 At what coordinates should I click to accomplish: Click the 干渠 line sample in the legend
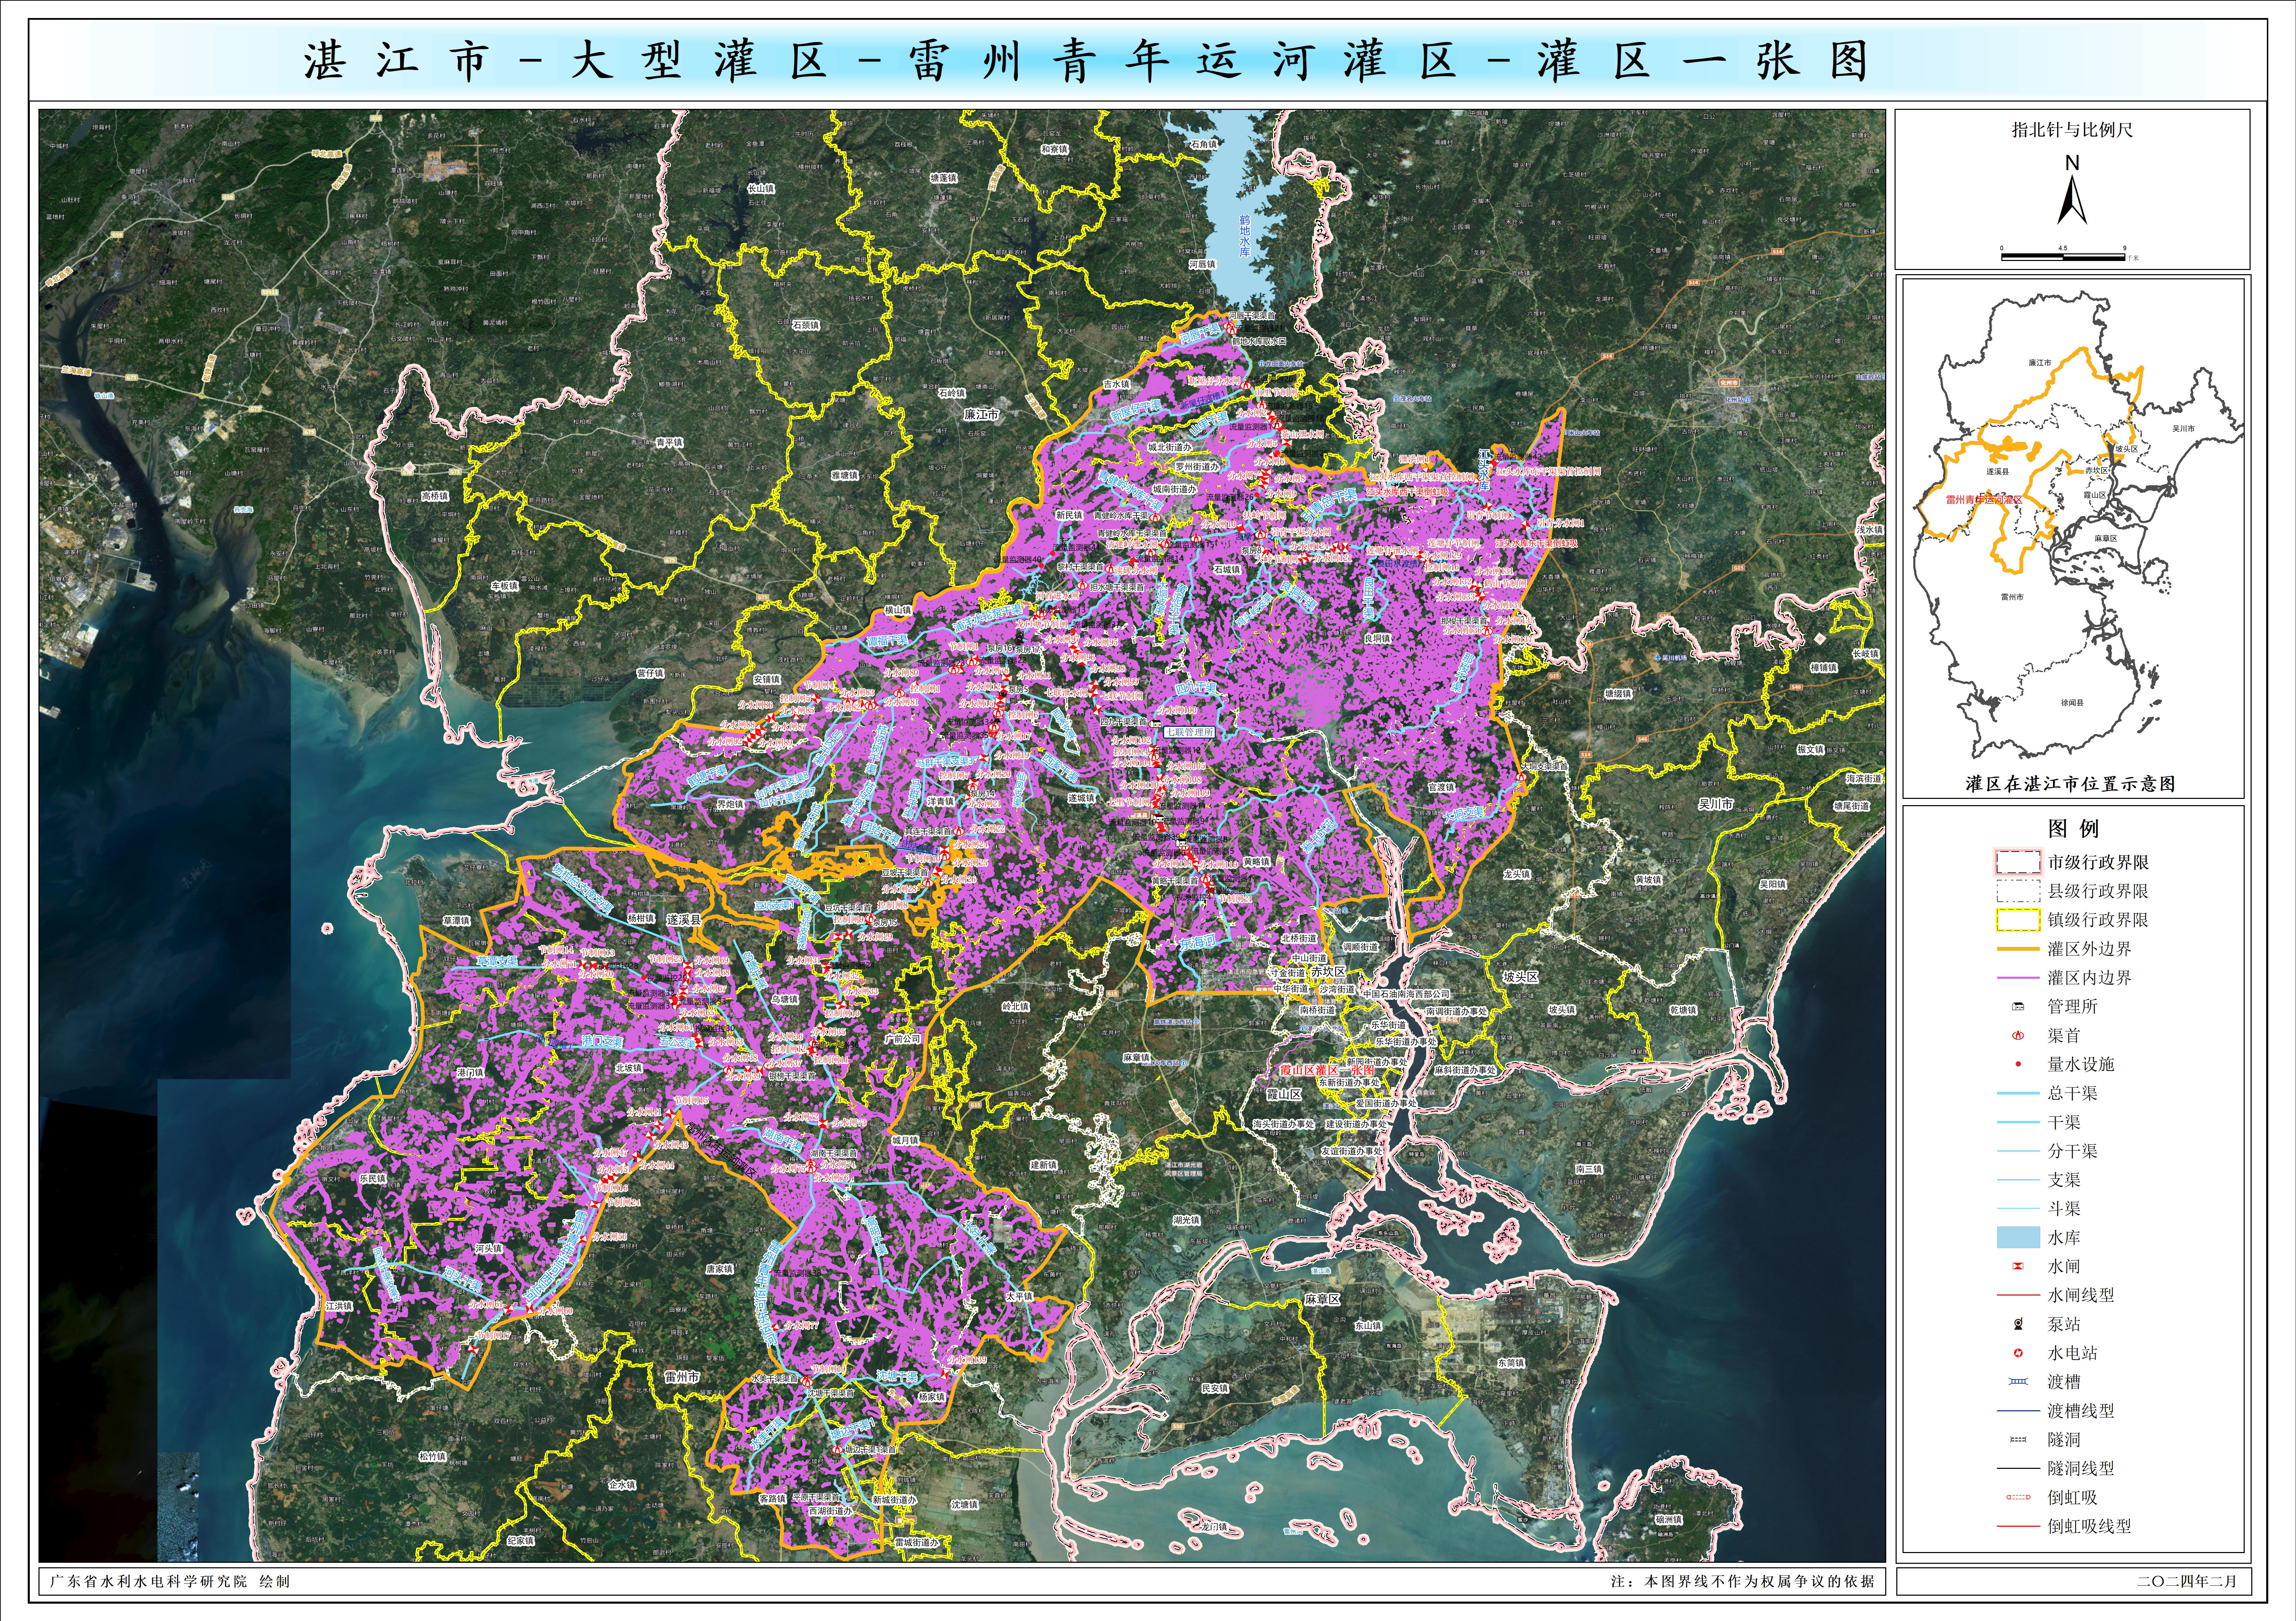point(2018,1122)
